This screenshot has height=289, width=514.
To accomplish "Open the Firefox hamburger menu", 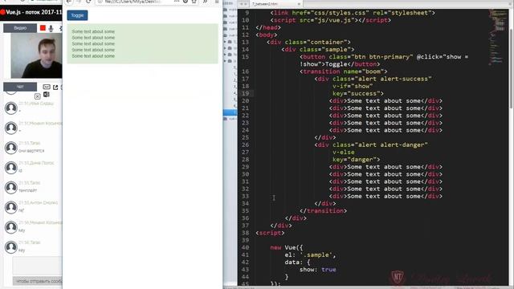I will point(217,2).
